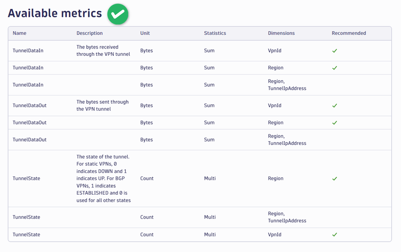Viewport: 401px width, 252px height.
Task: Click the Recommended checkmark for TunnelDataIn Region row
Action: 334,68
